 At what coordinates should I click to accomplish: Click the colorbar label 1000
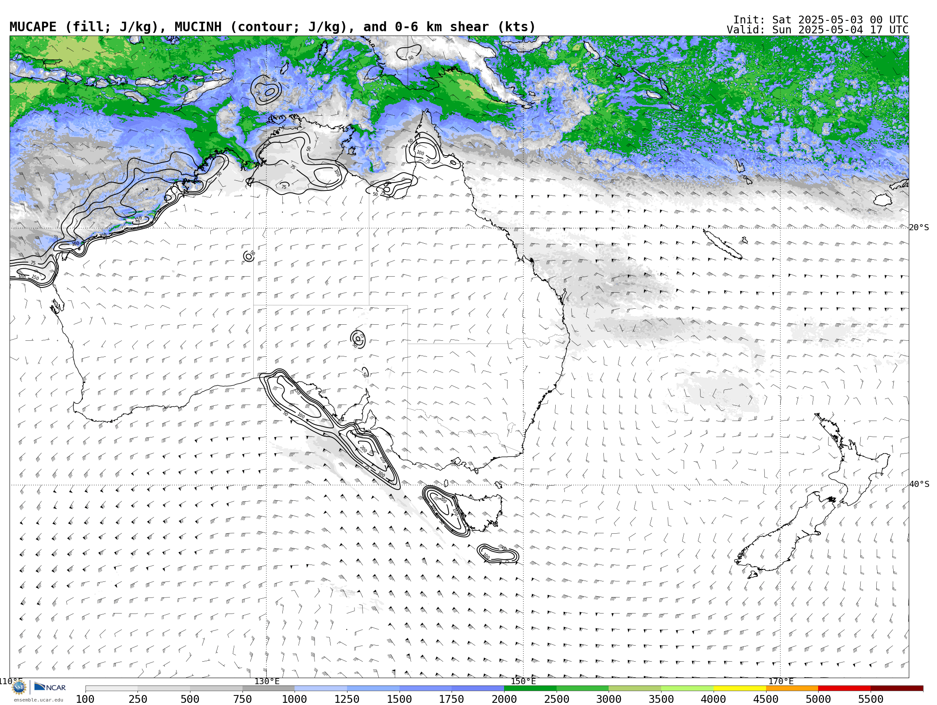295,699
